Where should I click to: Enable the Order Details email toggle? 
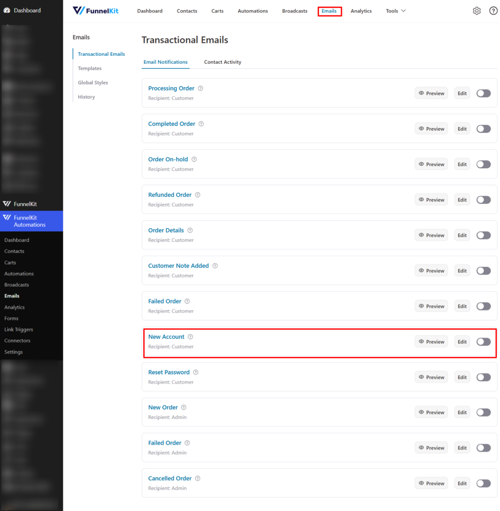pos(484,236)
